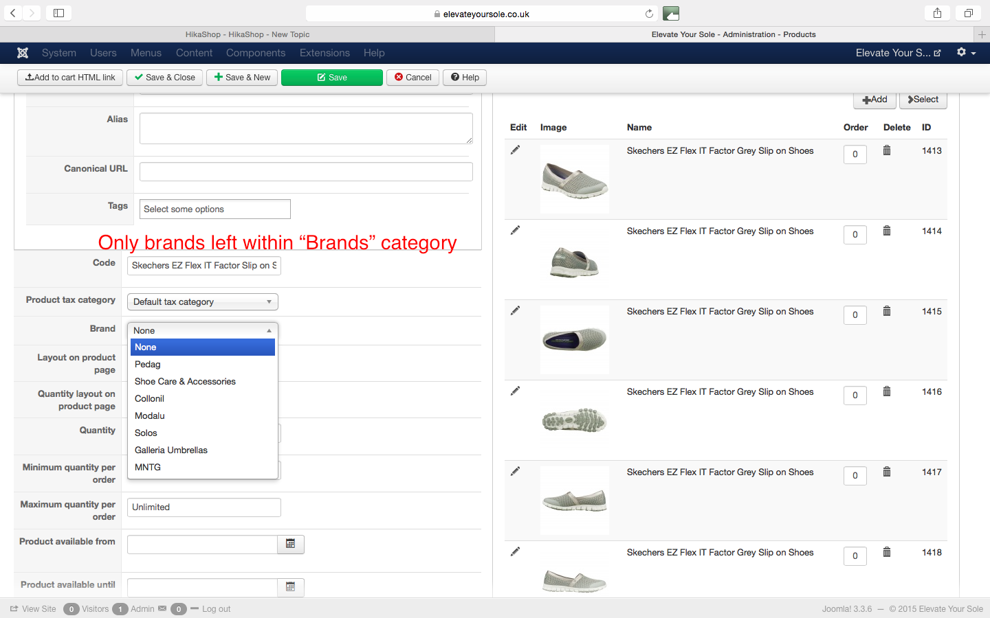Open a new browser tab
Screen dimensions: 990x618
pos(982,34)
